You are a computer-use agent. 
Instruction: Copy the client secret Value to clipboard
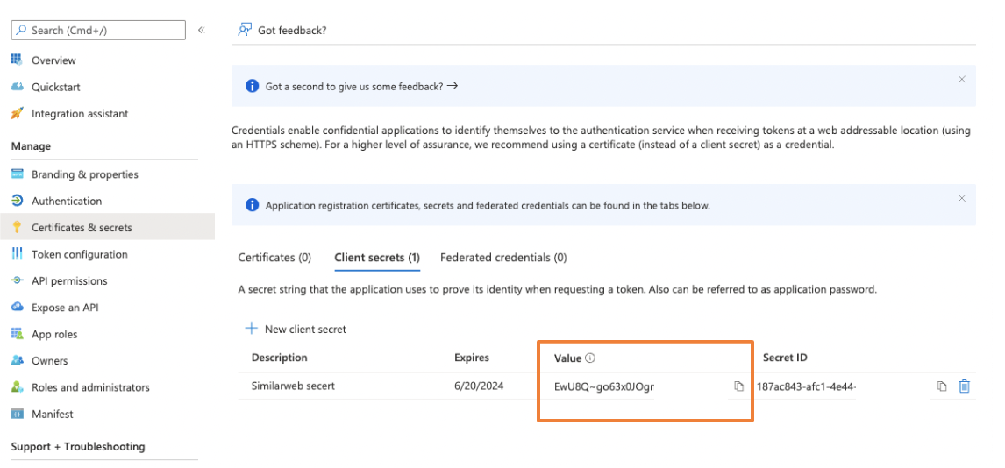click(x=738, y=386)
